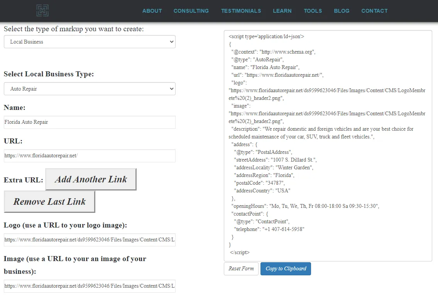Click the Reset Form button
The image size is (438, 295).
click(x=241, y=269)
